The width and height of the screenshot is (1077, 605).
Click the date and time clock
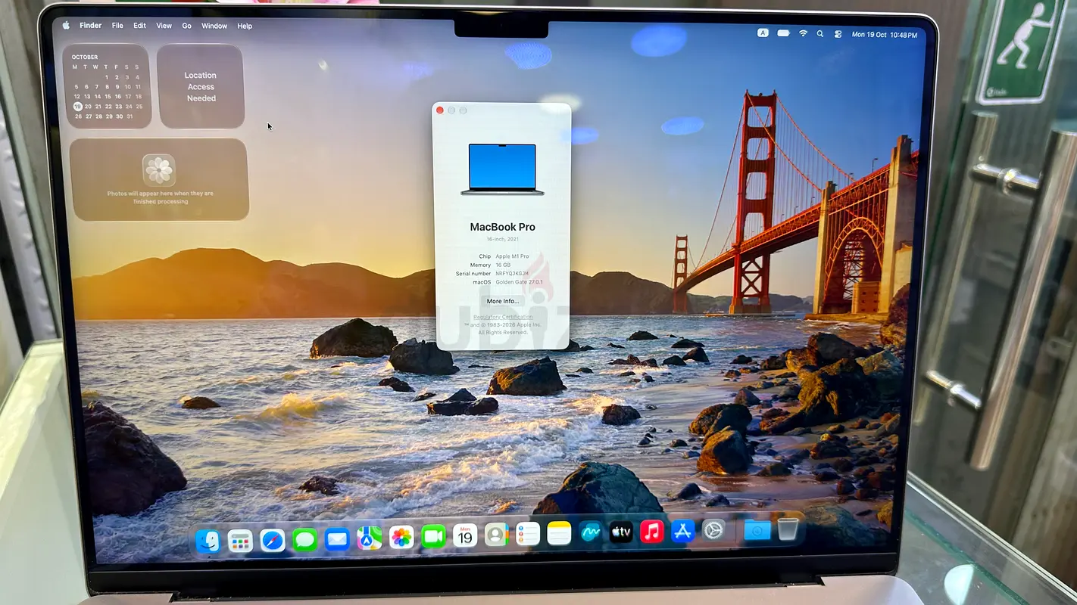click(x=885, y=35)
